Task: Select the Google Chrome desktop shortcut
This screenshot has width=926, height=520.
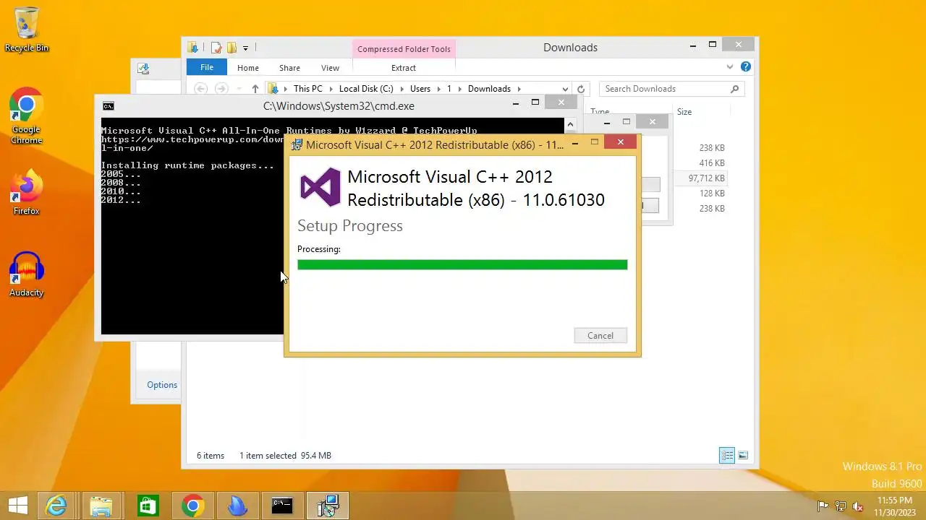Action: pos(27,117)
